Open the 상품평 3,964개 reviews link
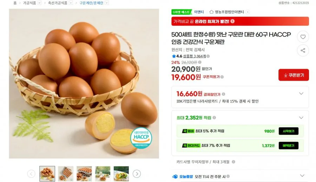 [x=194, y=56]
